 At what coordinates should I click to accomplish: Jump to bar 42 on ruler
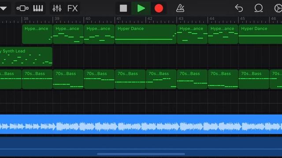coord(150,18)
